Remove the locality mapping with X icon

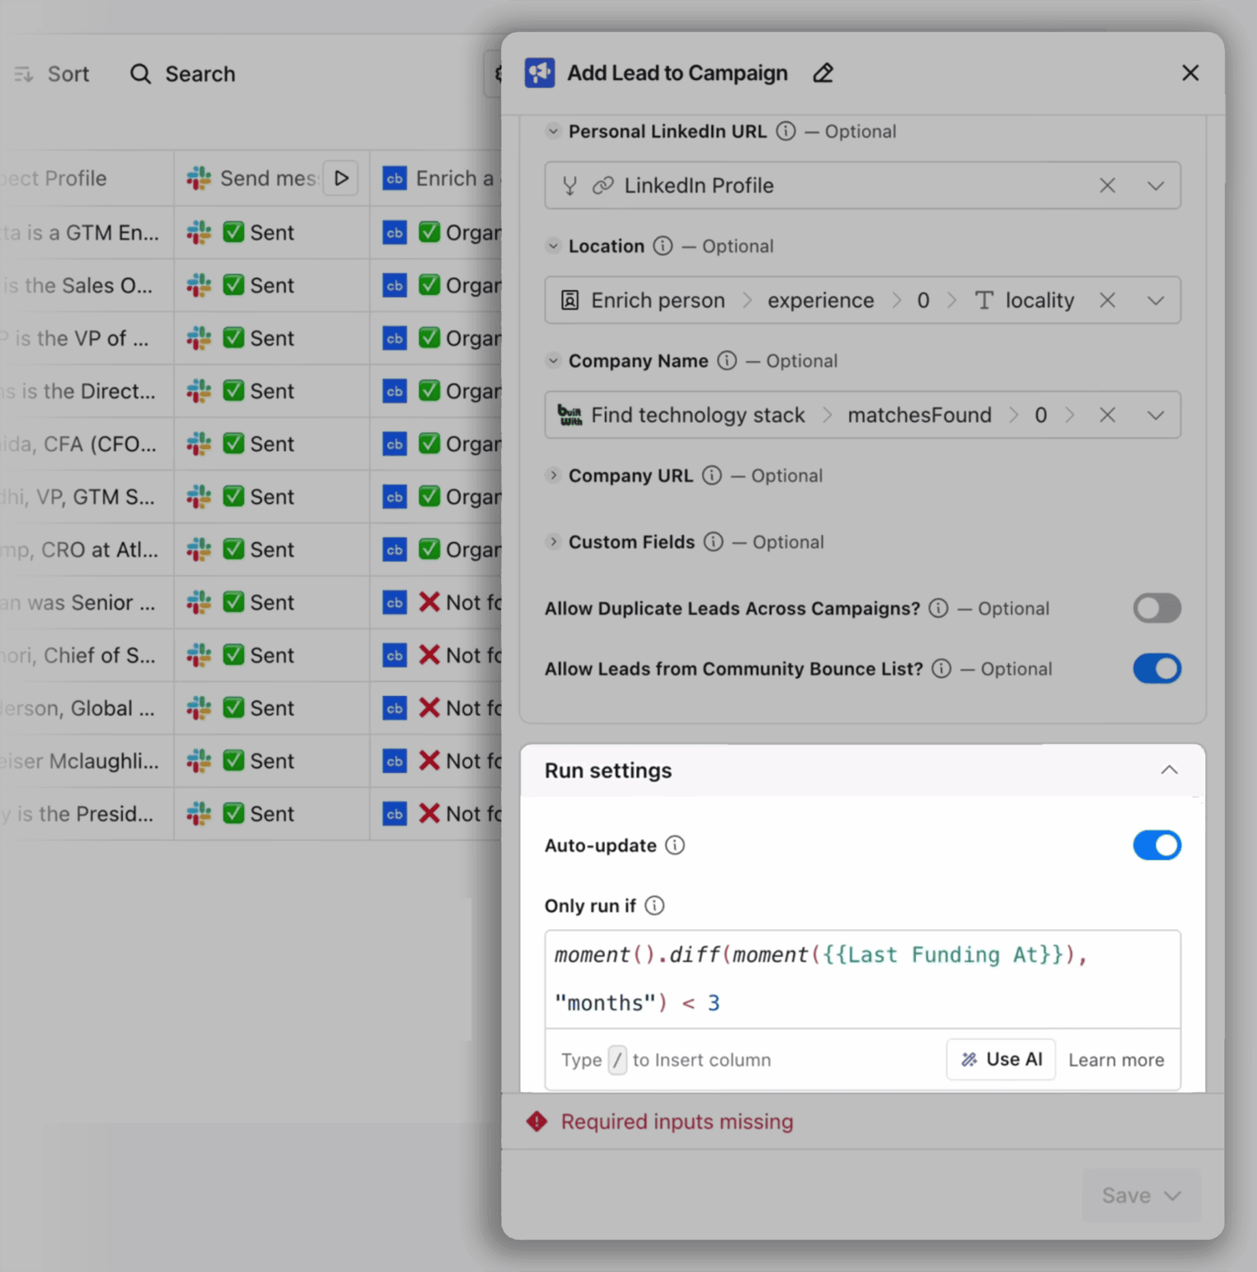coord(1107,300)
